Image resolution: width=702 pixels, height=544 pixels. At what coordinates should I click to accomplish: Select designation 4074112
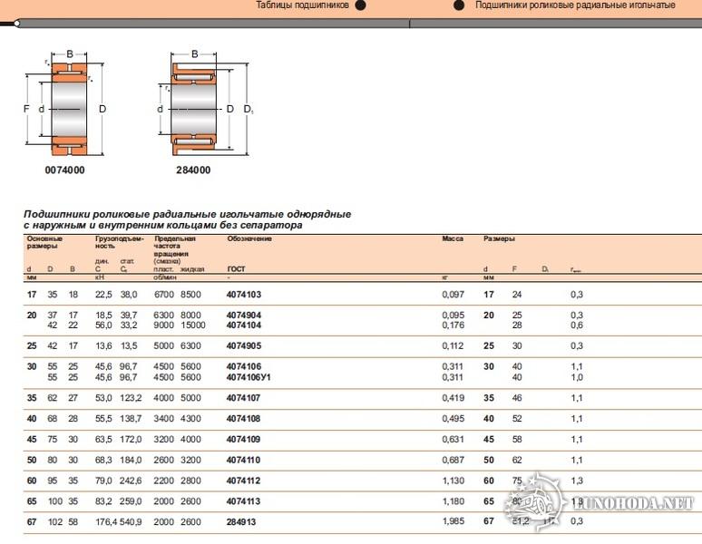pyautogui.click(x=244, y=481)
